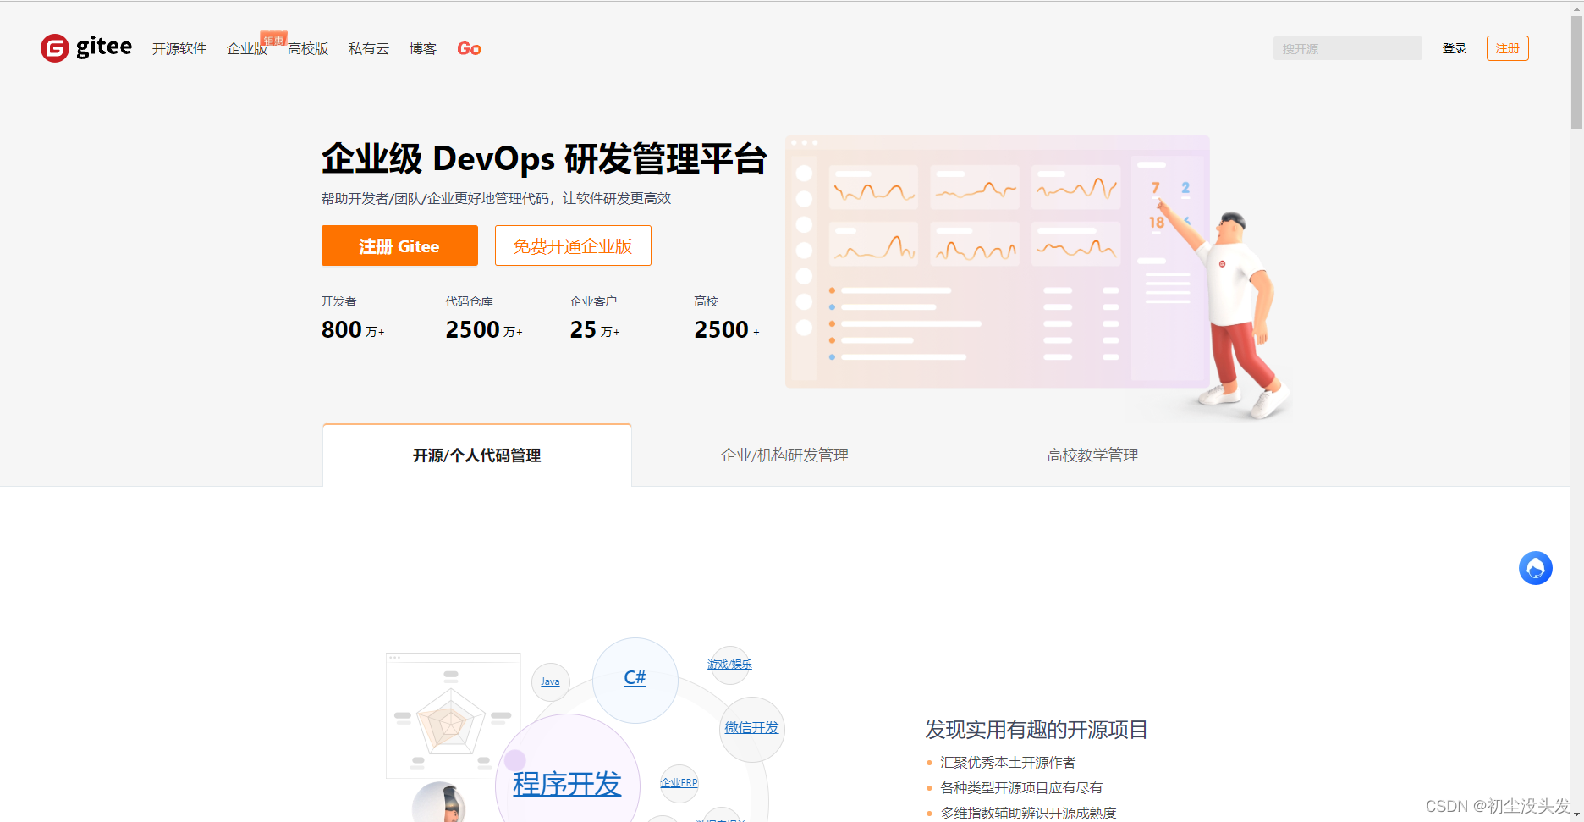Click the red Go icon link
The image size is (1584, 822).
(469, 49)
